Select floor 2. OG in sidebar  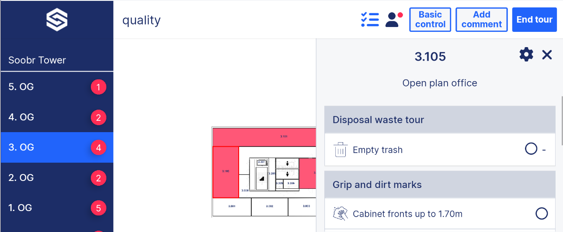pyautogui.click(x=57, y=177)
